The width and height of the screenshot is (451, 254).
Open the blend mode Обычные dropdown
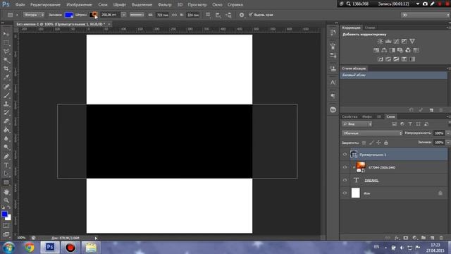pos(372,133)
